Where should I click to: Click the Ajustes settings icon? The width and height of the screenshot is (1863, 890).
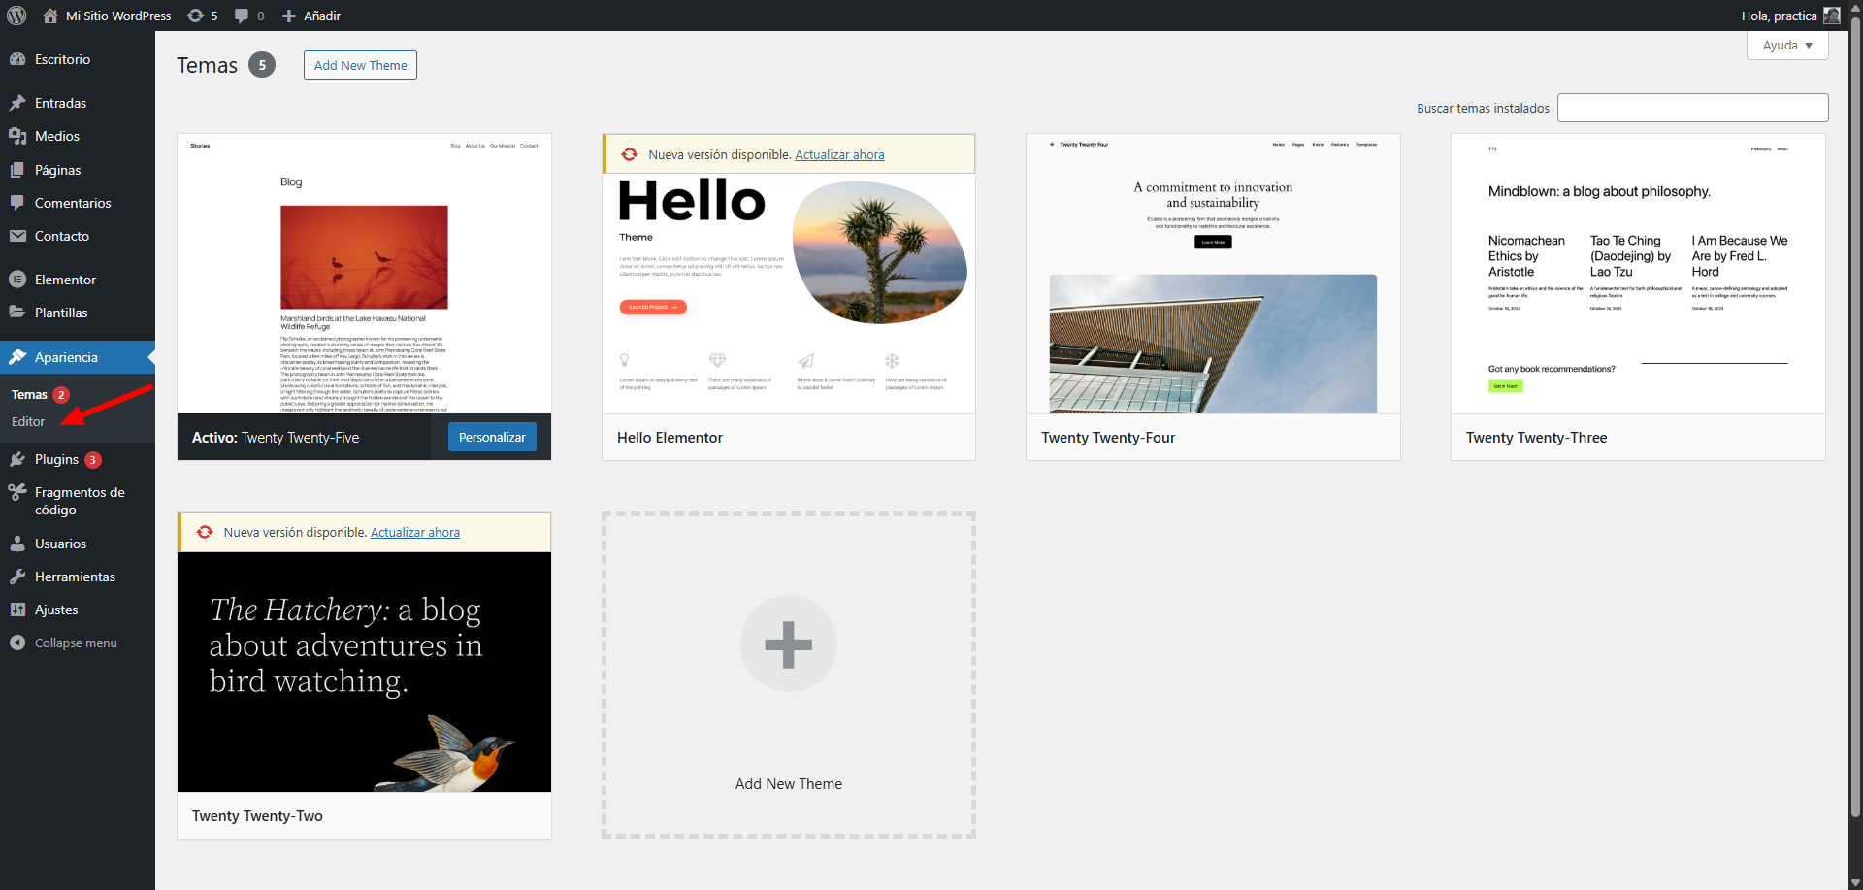point(17,610)
